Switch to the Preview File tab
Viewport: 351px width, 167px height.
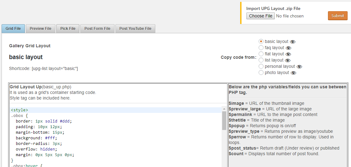click(40, 29)
